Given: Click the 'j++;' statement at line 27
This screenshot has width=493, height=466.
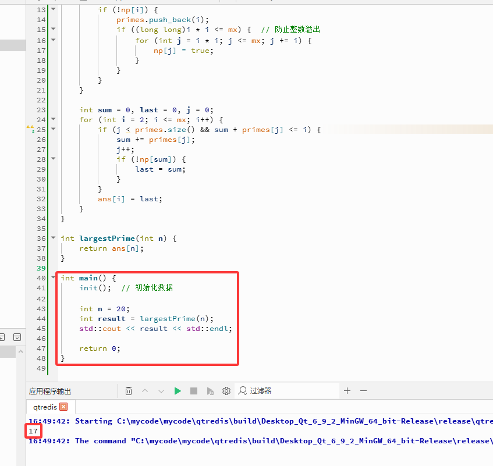Looking at the screenshot, I should click(126, 150).
